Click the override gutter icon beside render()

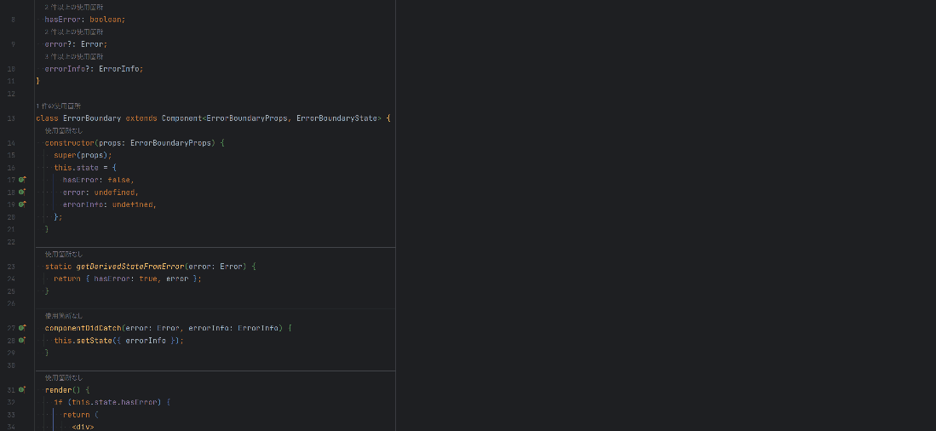click(23, 389)
